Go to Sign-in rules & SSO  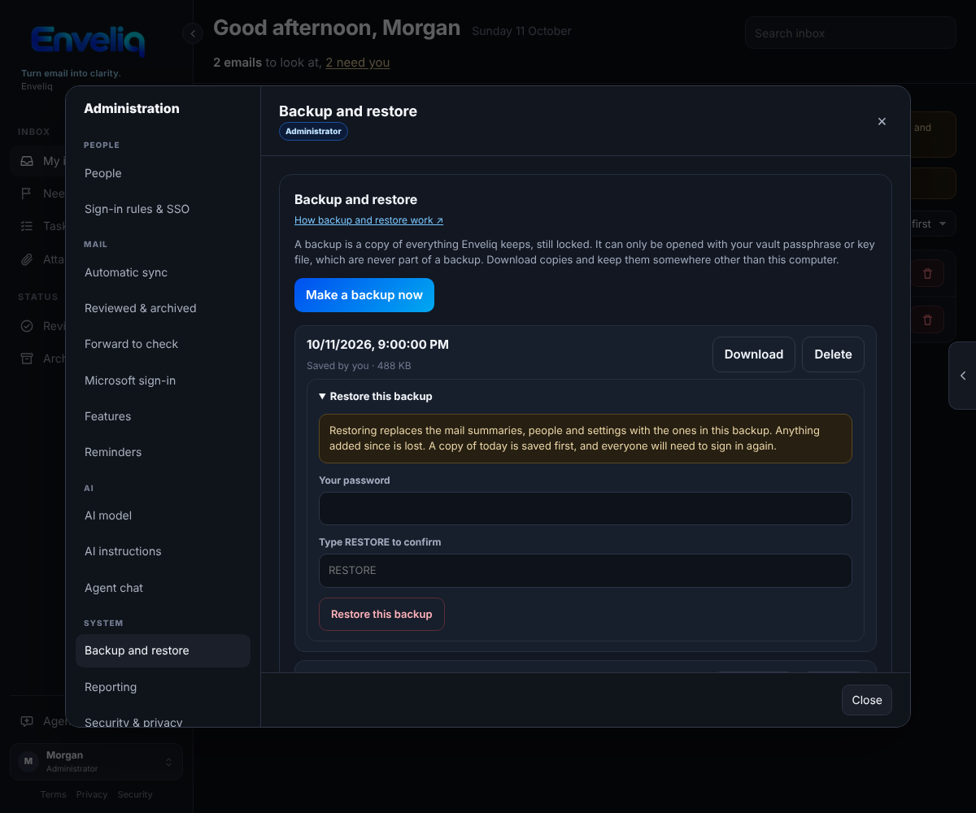pyautogui.click(x=163, y=209)
